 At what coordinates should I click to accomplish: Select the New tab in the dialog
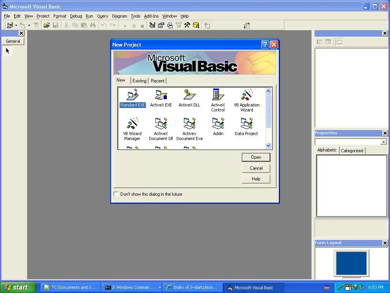pos(121,80)
